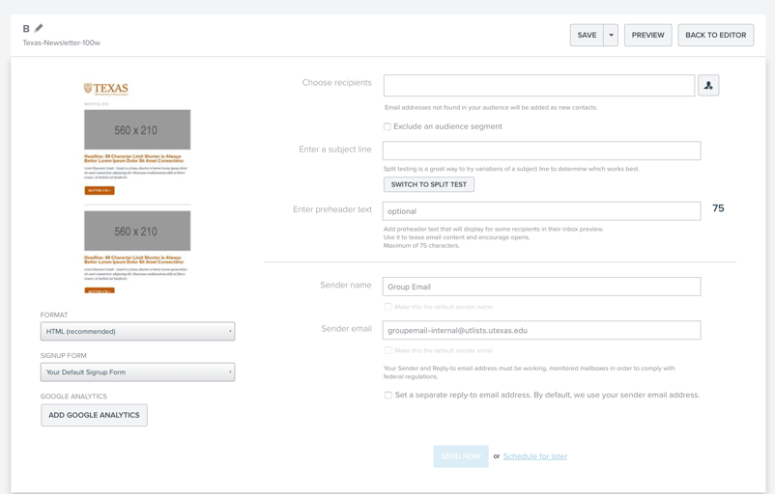Click into the subject line field

[x=542, y=151]
